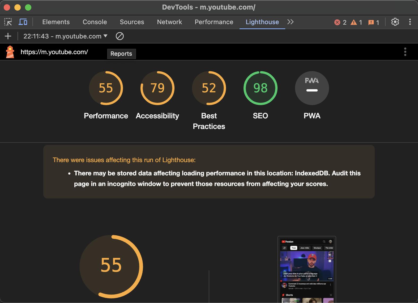This screenshot has height=303, width=418.
Task: Open the Sources tab
Action: tap(132, 22)
